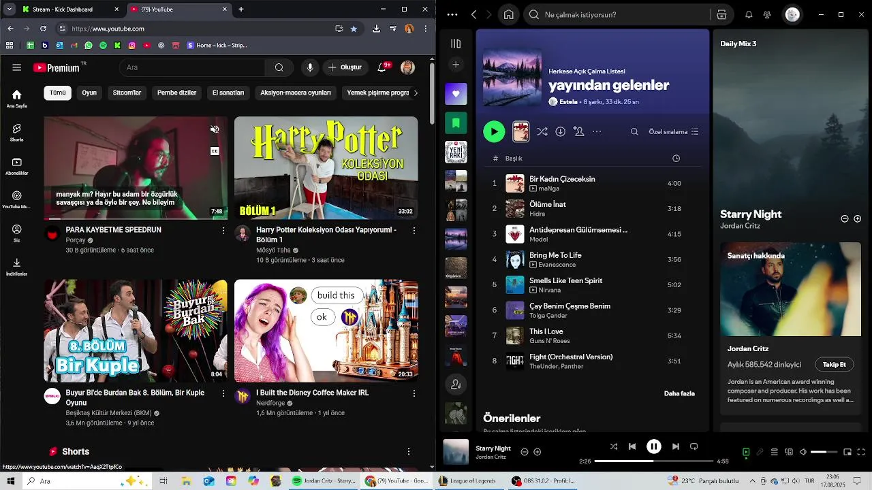Open Spotify notifications bell
Viewport: 872px width, 490px height.
[749, 15]
